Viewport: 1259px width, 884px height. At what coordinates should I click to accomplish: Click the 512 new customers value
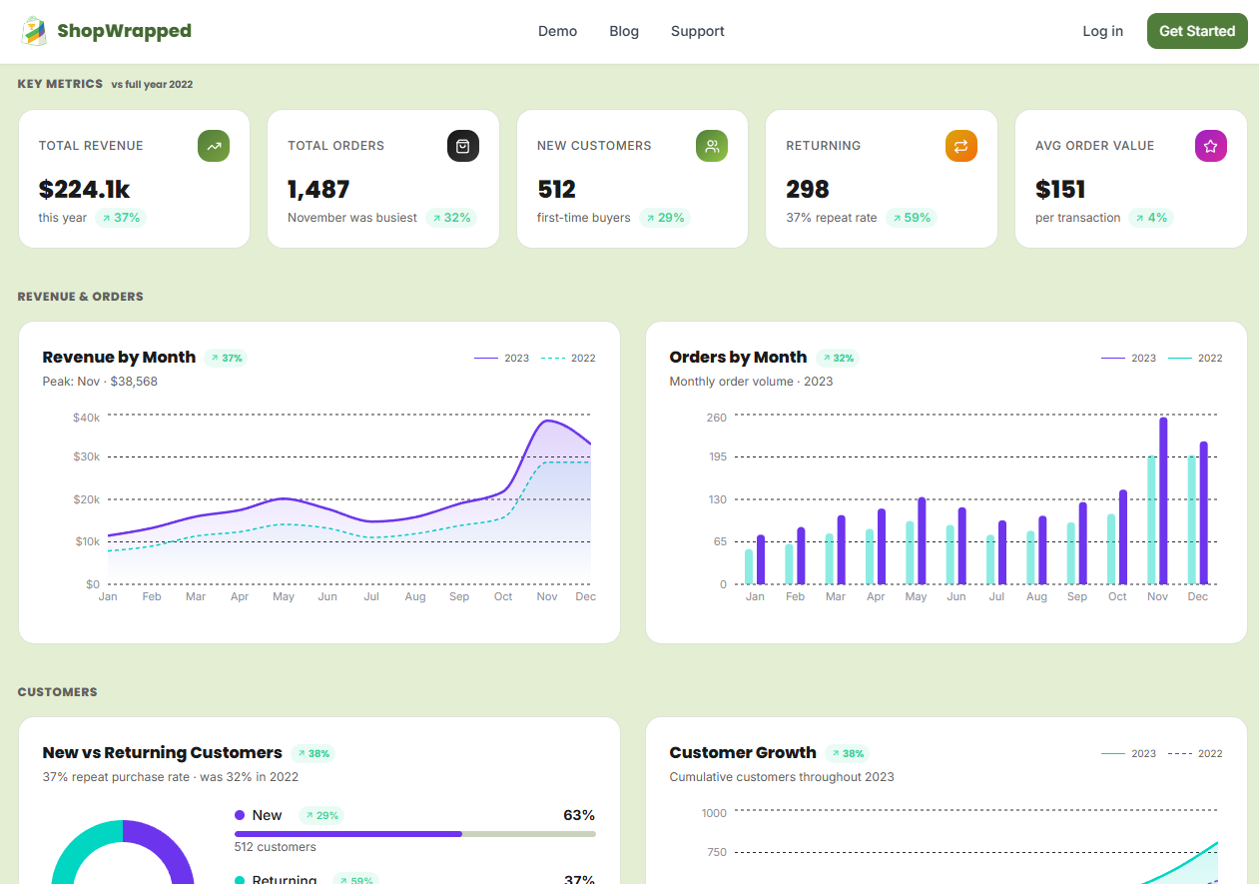tap(556, 189)
